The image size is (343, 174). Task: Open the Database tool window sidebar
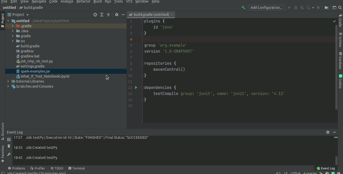340,60
